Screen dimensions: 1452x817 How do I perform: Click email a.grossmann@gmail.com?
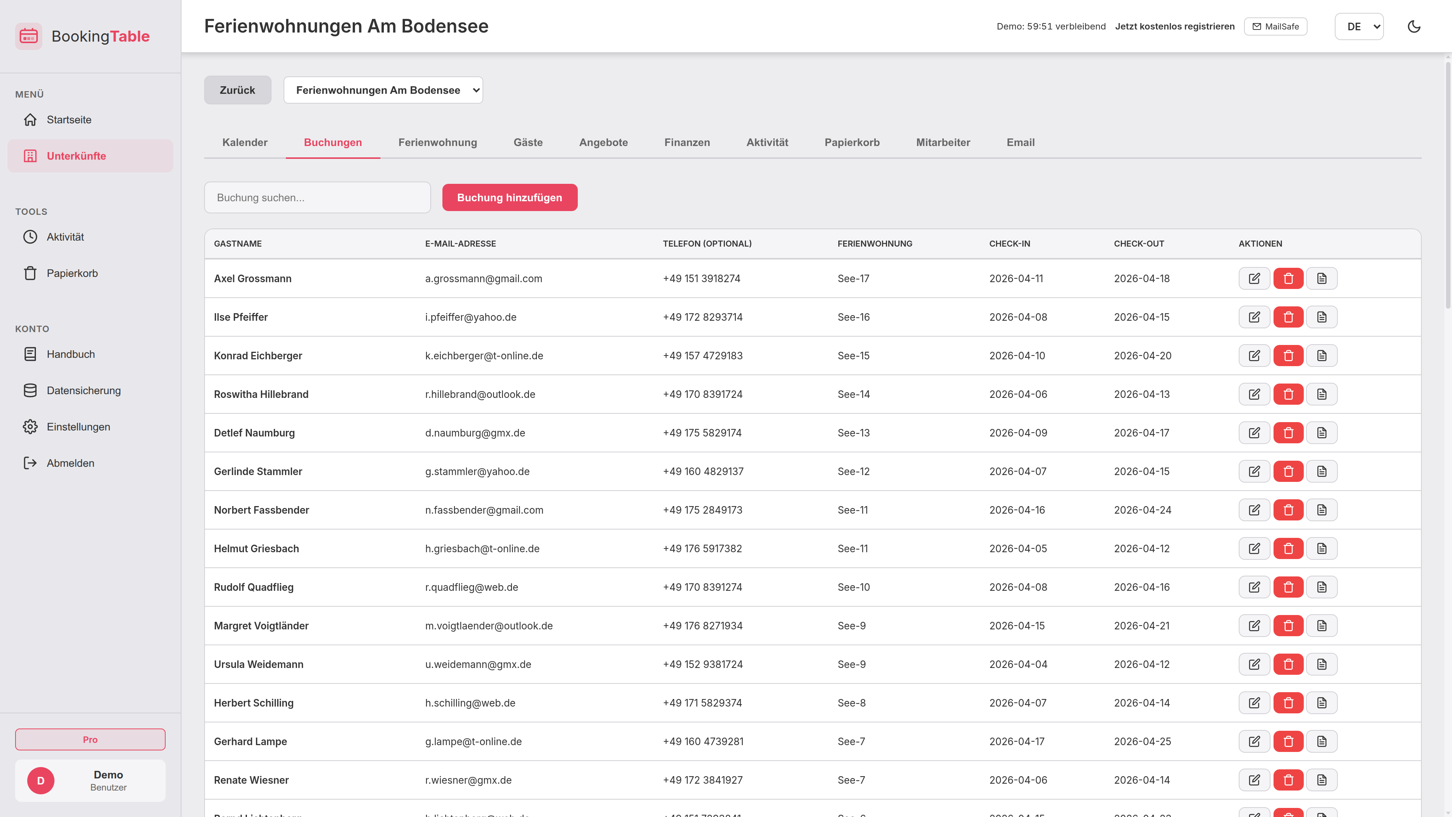[x=483, y=278]
